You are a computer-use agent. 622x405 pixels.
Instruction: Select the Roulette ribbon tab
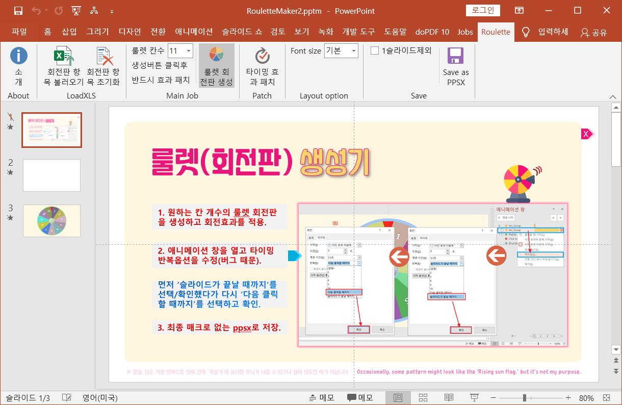click(x=496, y=32)
